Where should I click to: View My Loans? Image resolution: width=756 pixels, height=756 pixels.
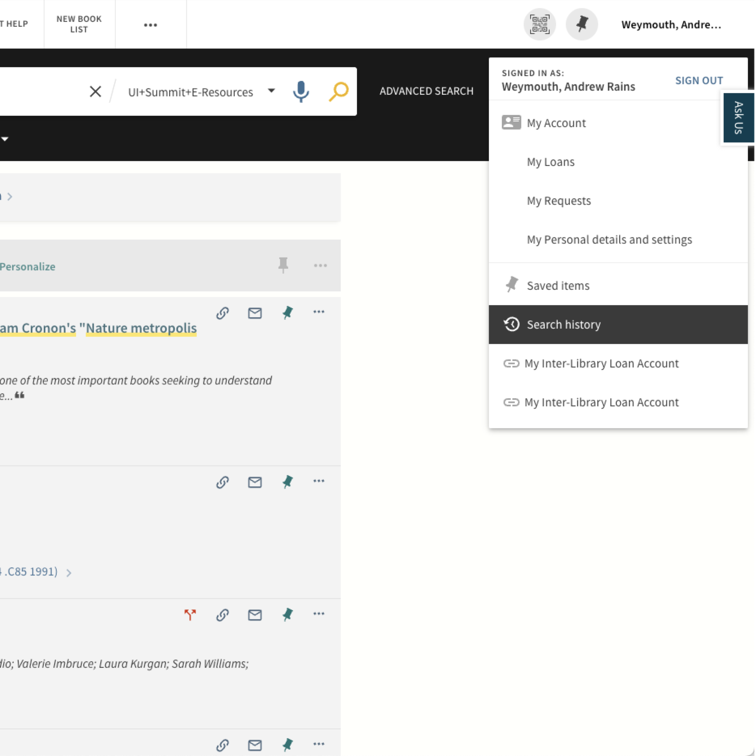click(618, 162)
